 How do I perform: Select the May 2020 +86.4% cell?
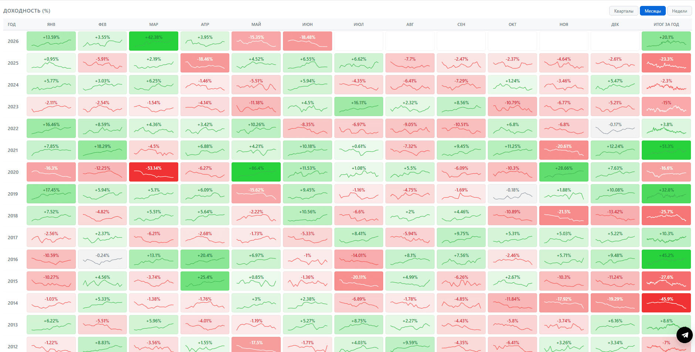click(256, 172)
